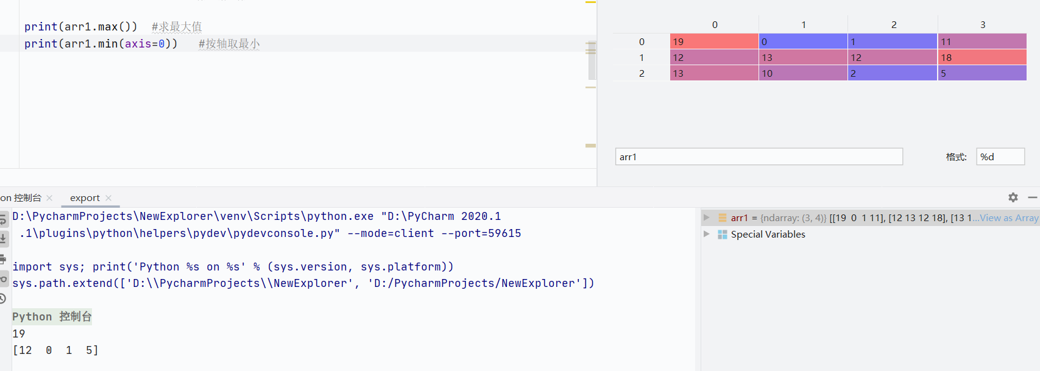Click the Special Variables grid icon
The image size is (1040, 371).
pos(723,235)
